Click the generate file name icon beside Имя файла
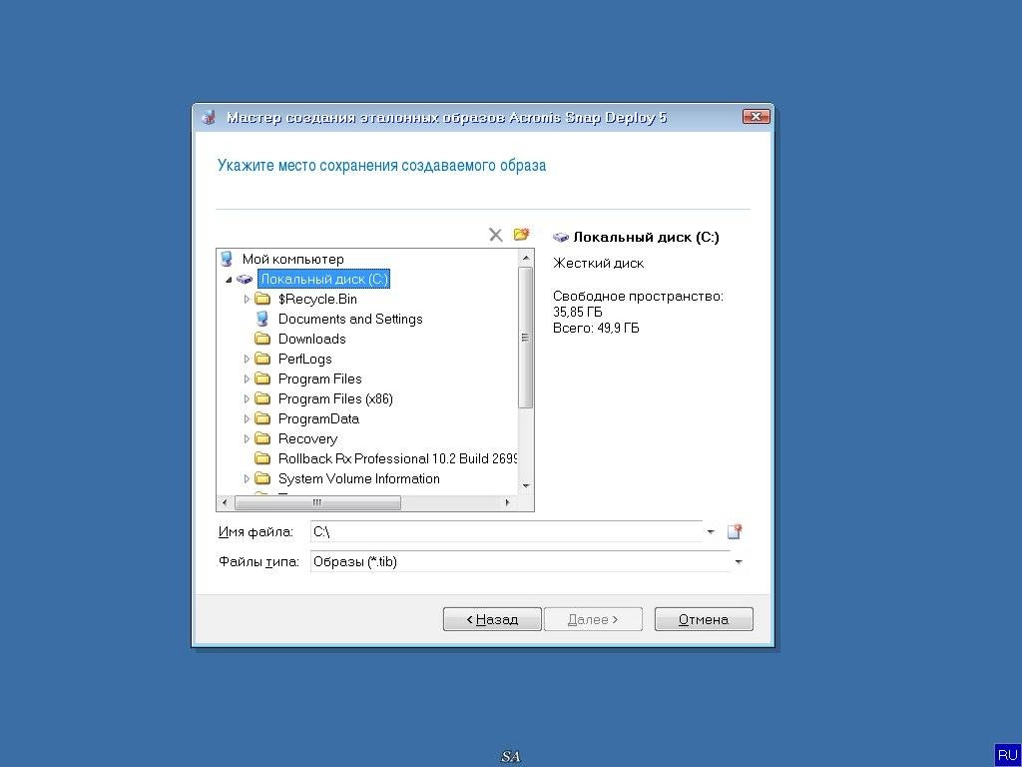The height and width of the screenshot is (767, 1022). click(x=735, y=531)
